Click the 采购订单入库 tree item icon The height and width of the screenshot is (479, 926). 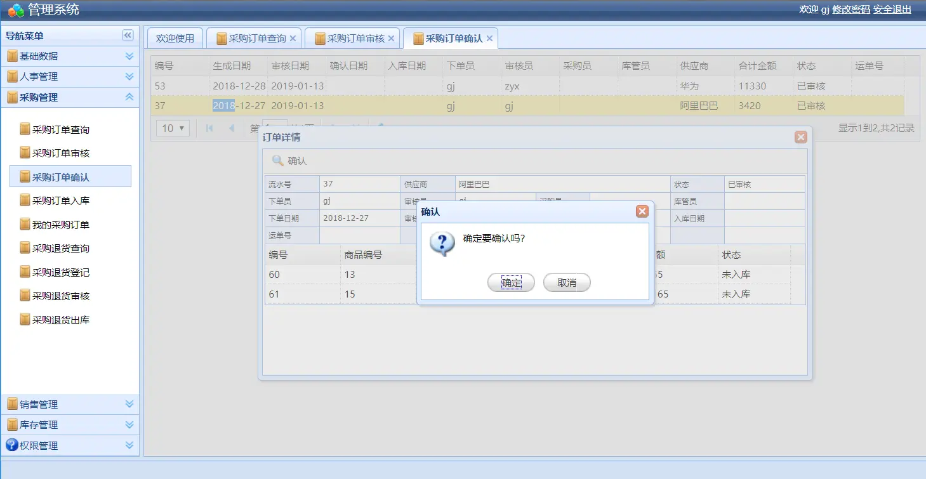coord(25,200)
